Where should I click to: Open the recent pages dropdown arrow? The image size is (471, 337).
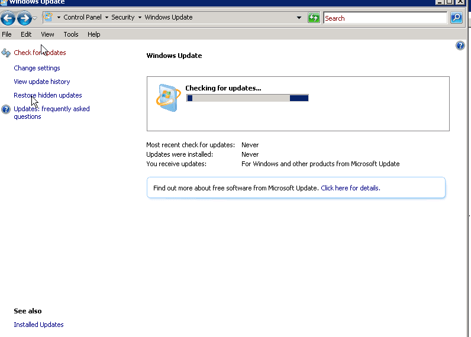click(x=35, y=18)
